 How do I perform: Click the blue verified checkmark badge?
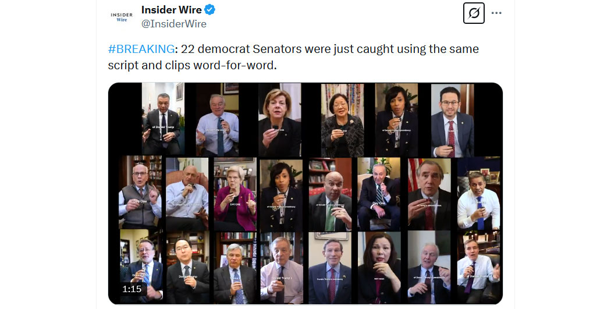point(209,10)
